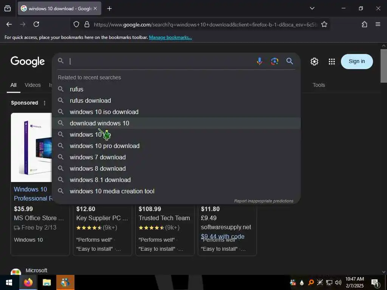
Task: Click the Key Supplier PC seller text
Action: click(x=102, y=218)
